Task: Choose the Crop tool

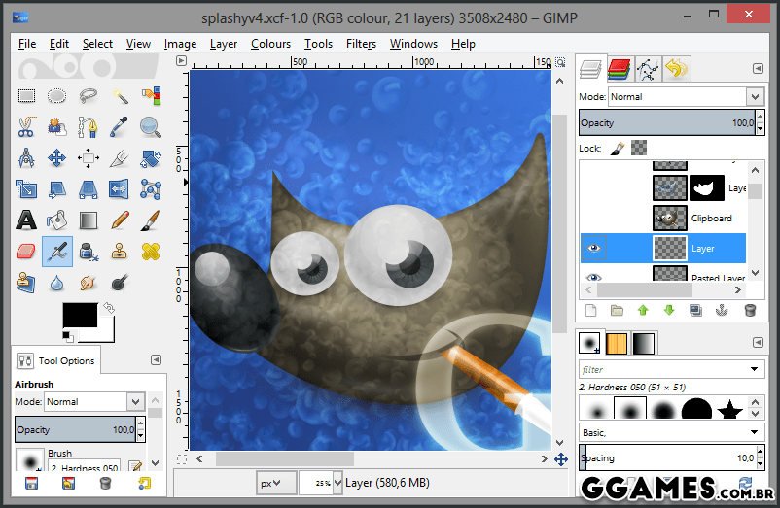Action: (x=120, y=157)
